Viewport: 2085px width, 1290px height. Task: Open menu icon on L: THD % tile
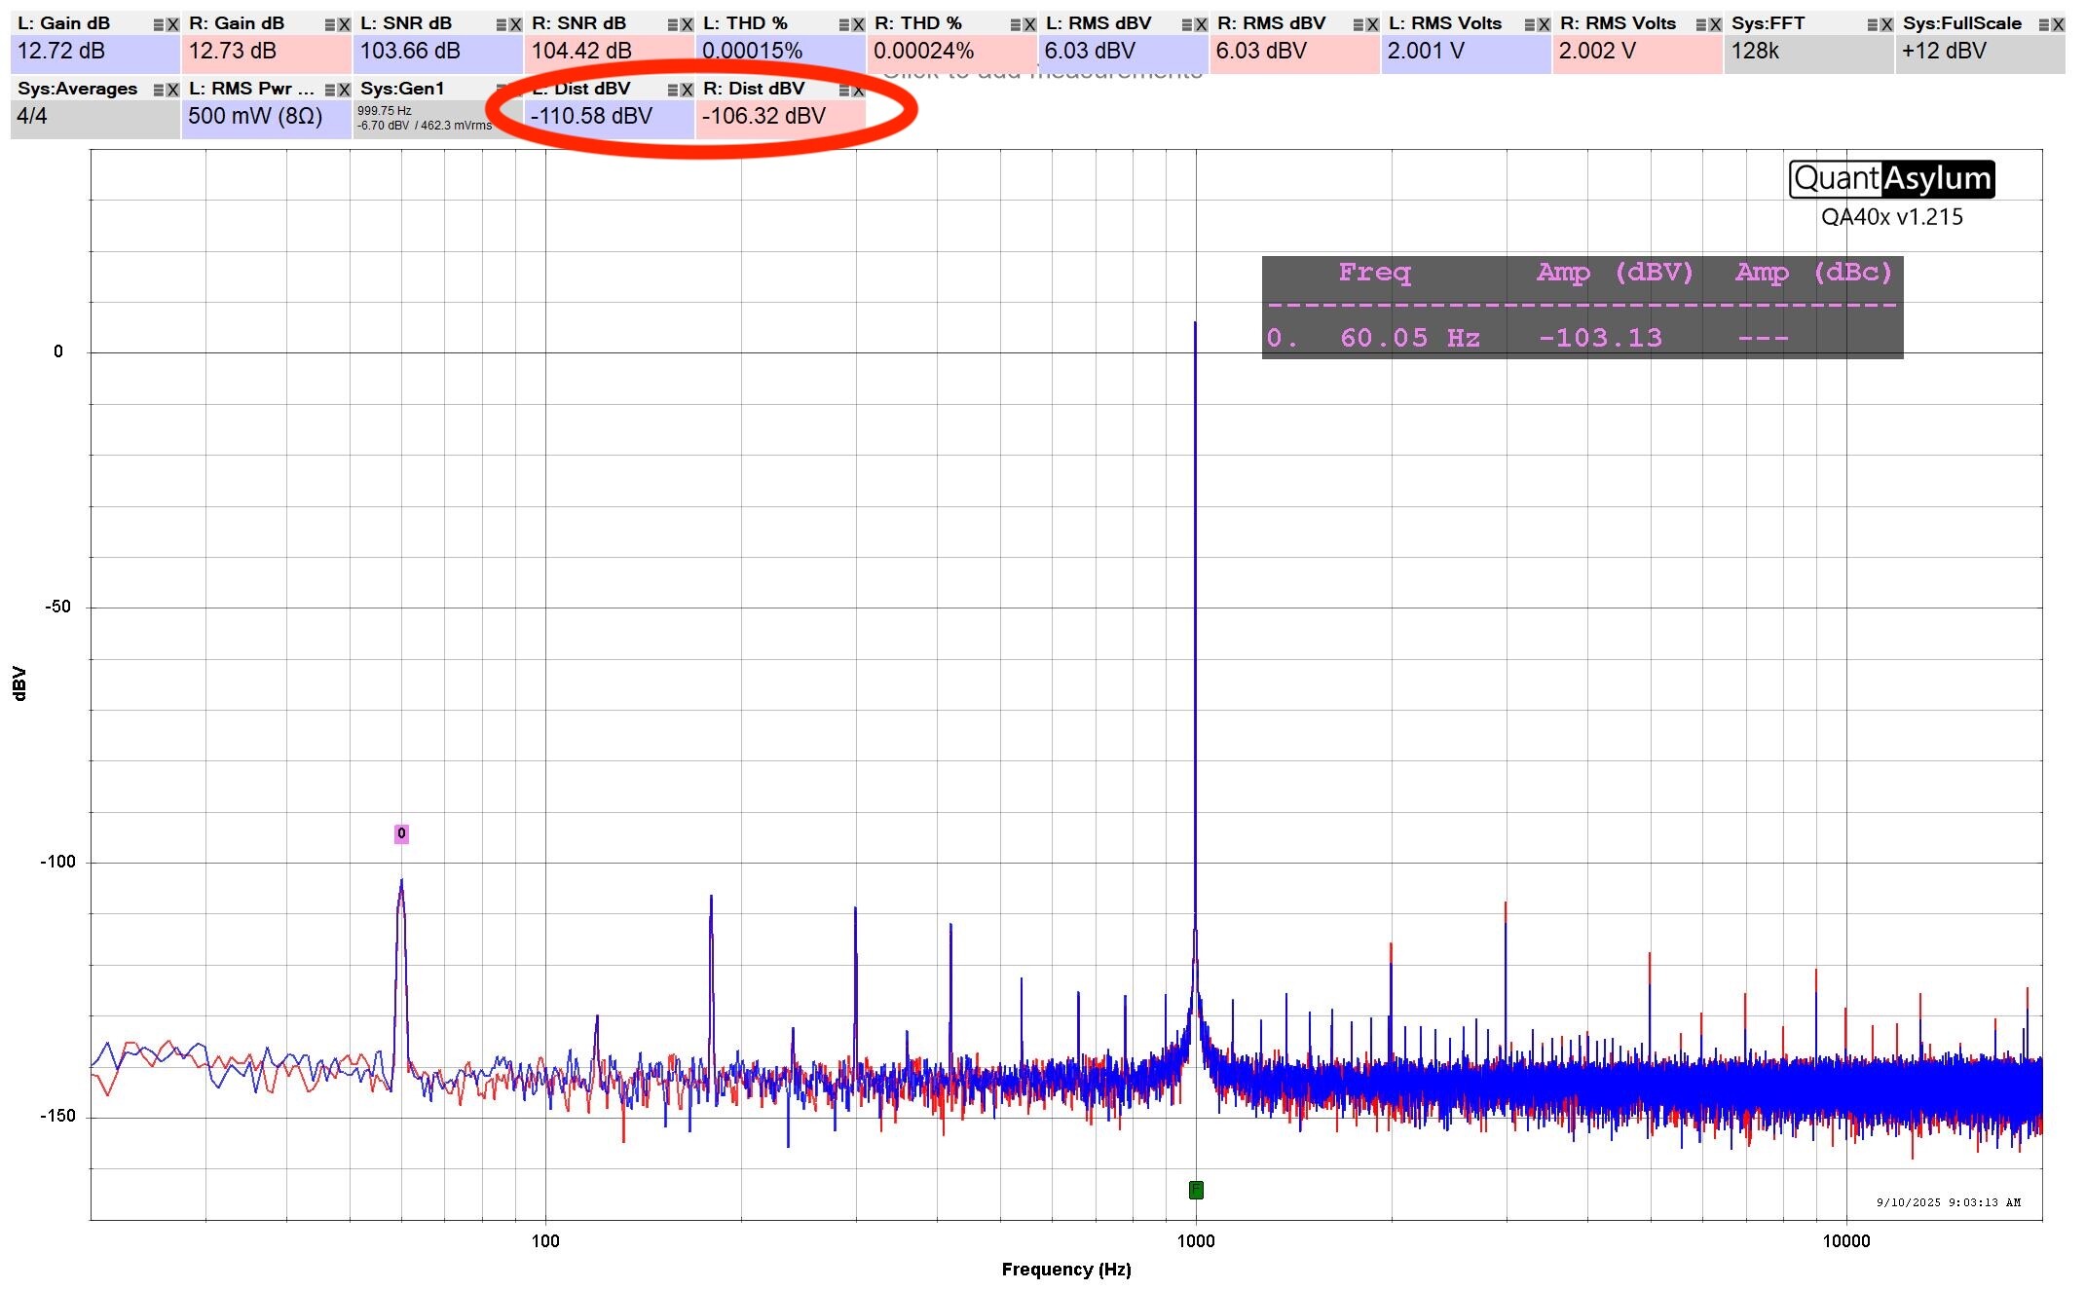844,24
